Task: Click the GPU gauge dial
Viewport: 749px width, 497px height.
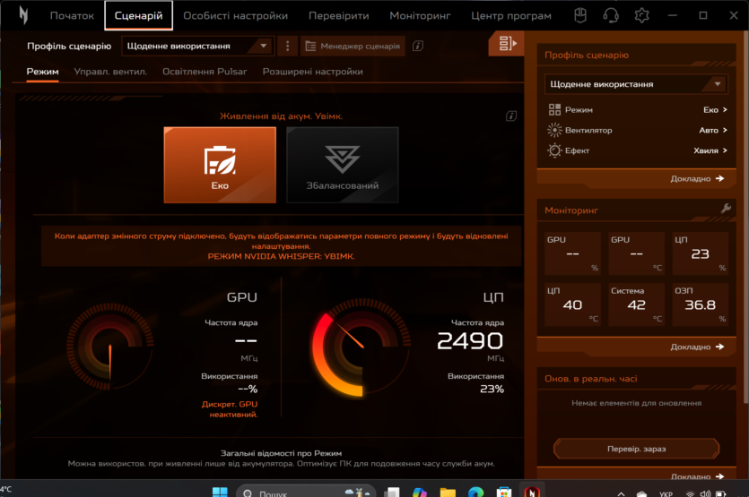Action: click(x=109, y=347)
